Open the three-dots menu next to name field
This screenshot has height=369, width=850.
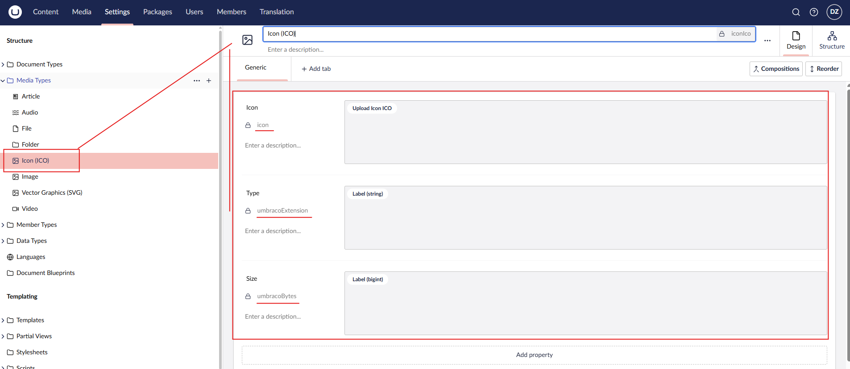click(767, 41)
